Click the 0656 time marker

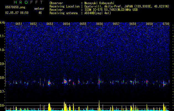(100, 24)
